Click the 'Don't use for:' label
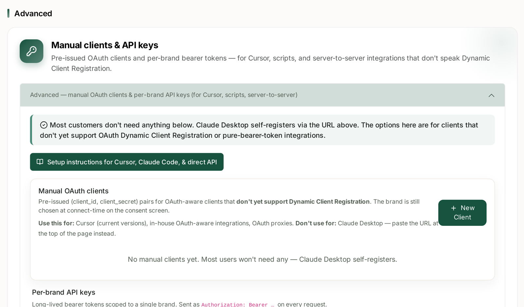Image resolution: width=524 pixels, height=307 pixels. (316, 223)
